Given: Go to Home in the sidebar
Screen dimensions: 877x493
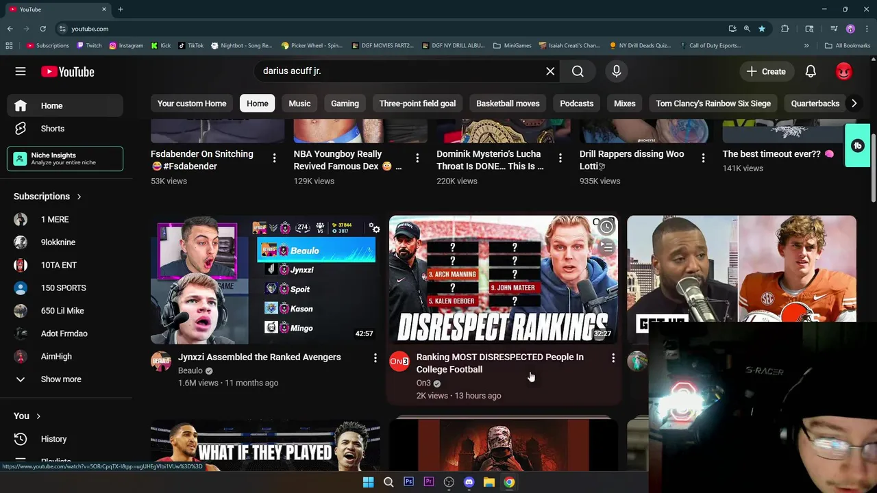Looking at the screenshot, I should (x=65, y=105).
